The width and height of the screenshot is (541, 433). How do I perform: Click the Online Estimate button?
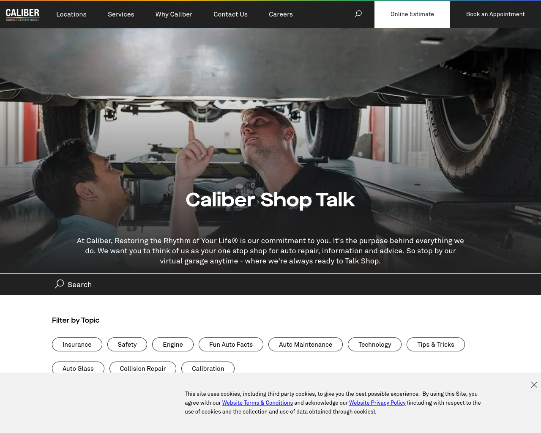tap(412, 14)
